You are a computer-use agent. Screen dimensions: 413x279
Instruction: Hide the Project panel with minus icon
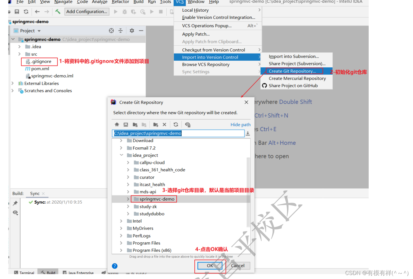coord(141,31)
